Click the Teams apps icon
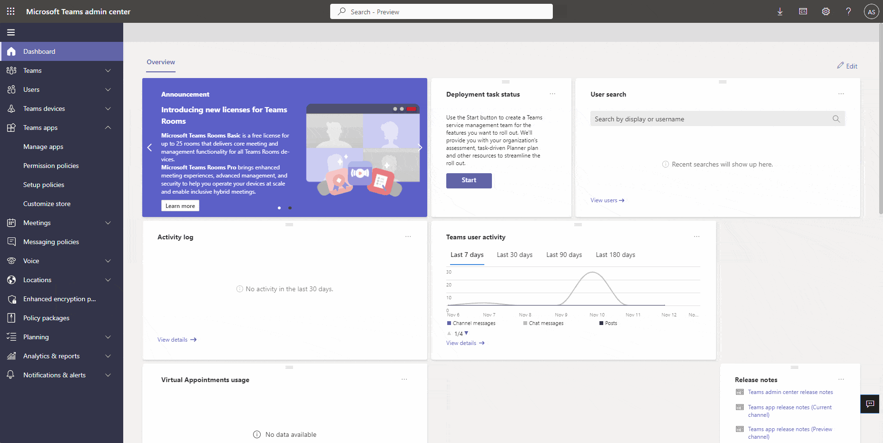883x443 pixels. 11,128
